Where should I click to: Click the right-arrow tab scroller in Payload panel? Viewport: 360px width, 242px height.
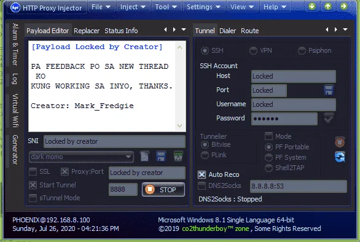coord(174,29)
